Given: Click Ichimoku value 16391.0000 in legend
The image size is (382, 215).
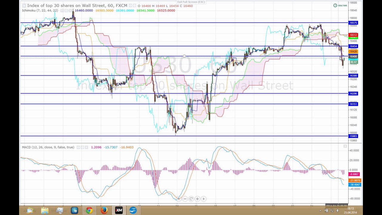Looking at the screenshot, I should point(125,10).
